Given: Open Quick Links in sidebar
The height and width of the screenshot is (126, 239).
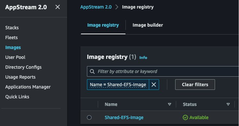Looking at the screenshot, I should click(x=17, y=97).
